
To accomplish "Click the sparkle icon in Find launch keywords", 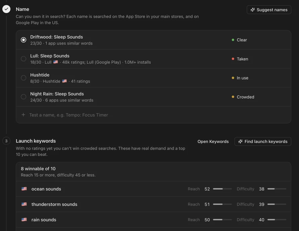I will 240,141.
